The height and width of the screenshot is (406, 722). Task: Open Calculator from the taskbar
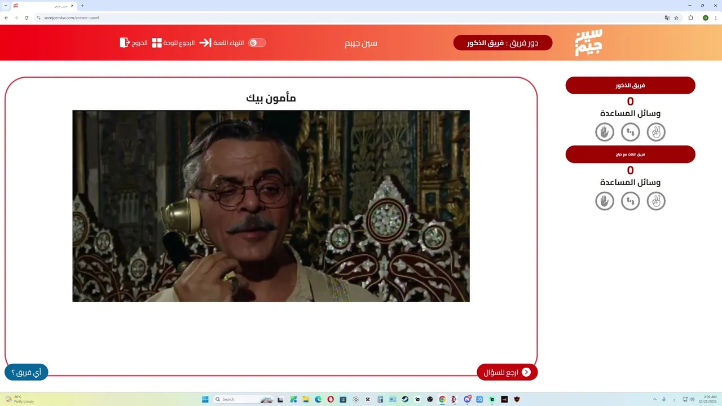(x=380, y=399)
